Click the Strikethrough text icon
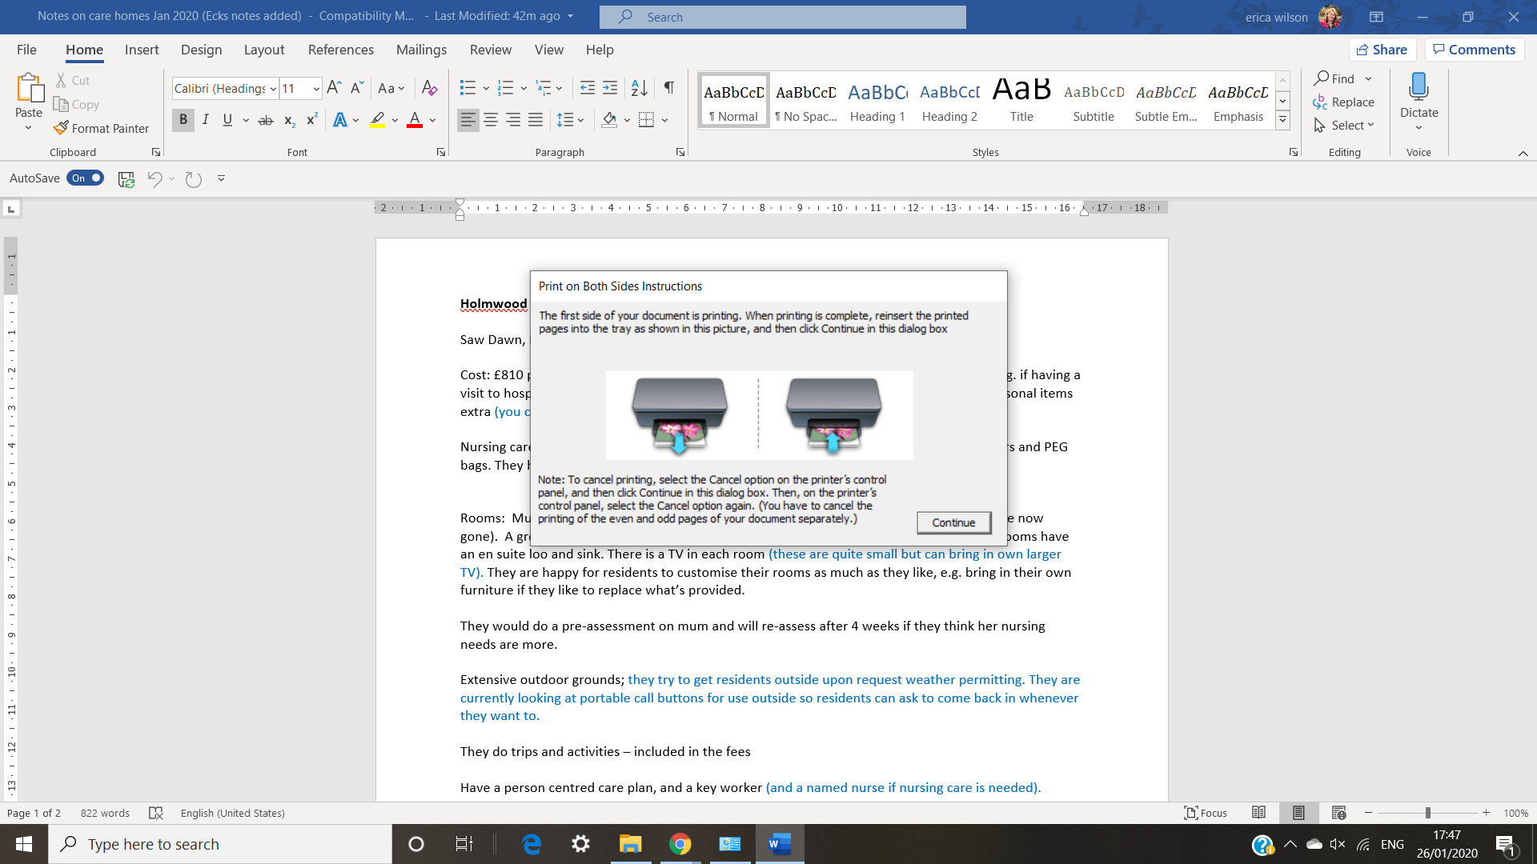 266,120
